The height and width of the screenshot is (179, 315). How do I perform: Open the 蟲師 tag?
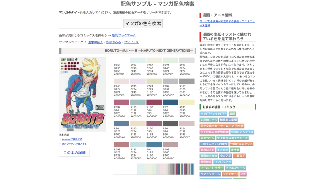click(x=232, y=114)
